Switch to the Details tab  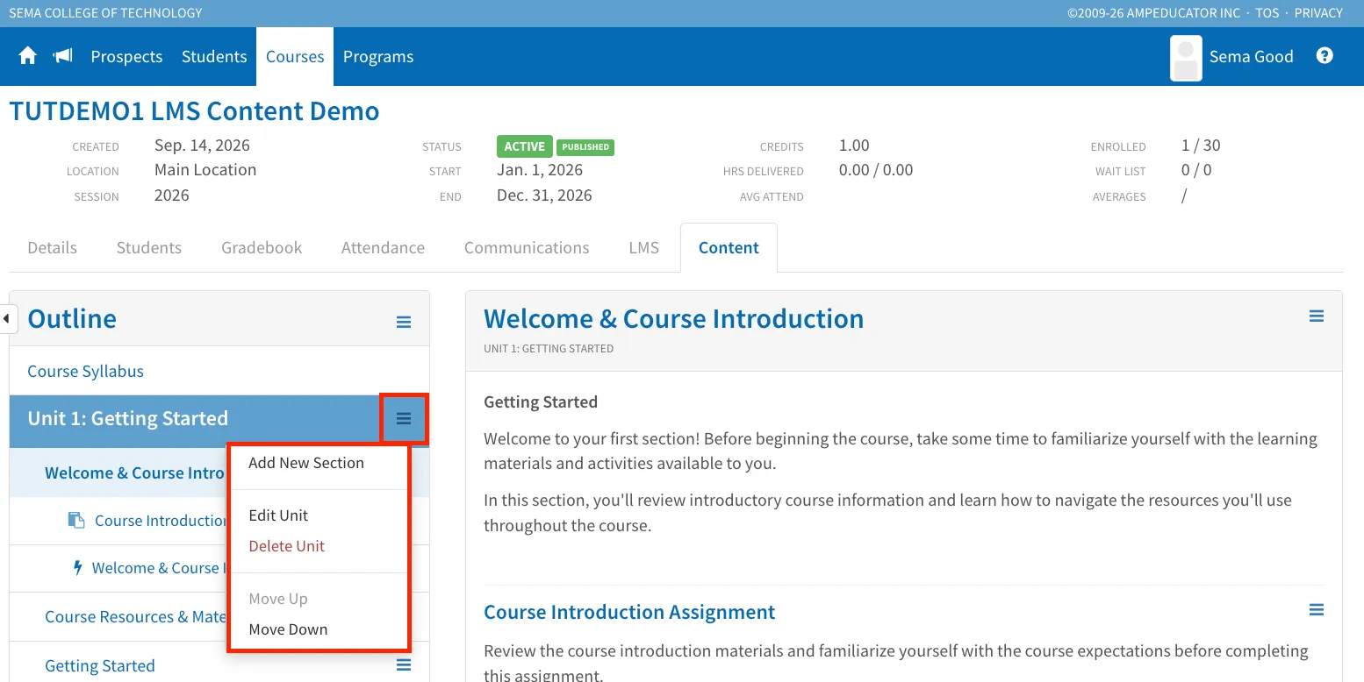(x=53, y=248)
